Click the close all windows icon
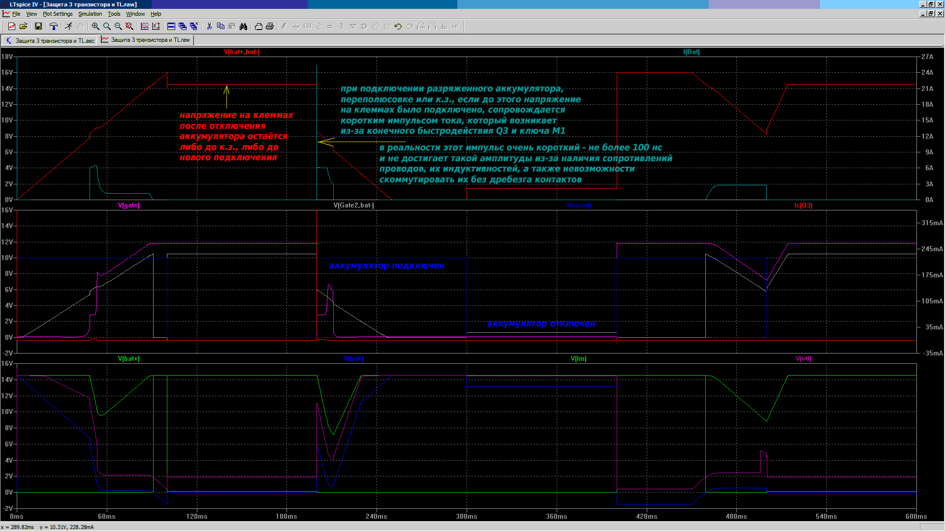Image resolution: width=945 pixels, height=531 pixels. coord(194,27)
